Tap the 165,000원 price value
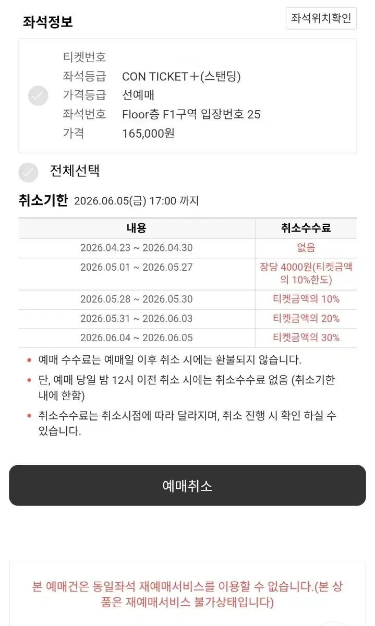The height and width of the screenshot is (626, 375). click(x=148, y=134)
